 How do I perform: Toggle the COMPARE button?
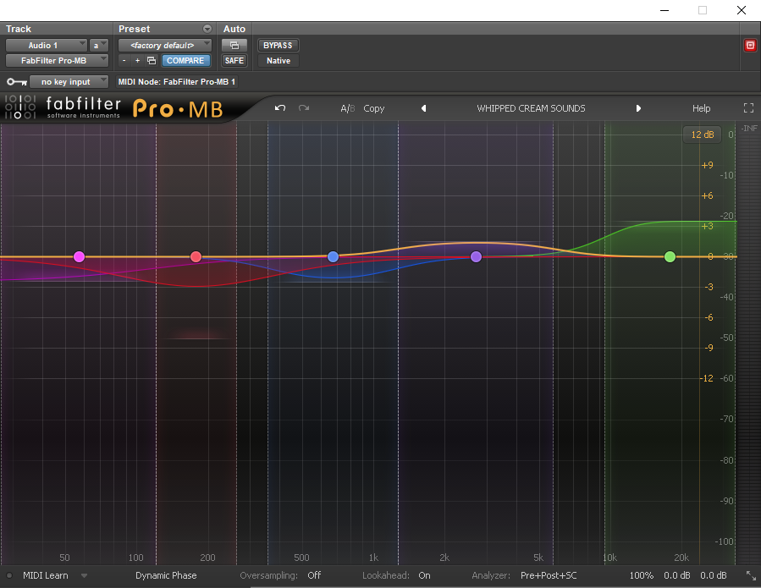tap(185, 61)
